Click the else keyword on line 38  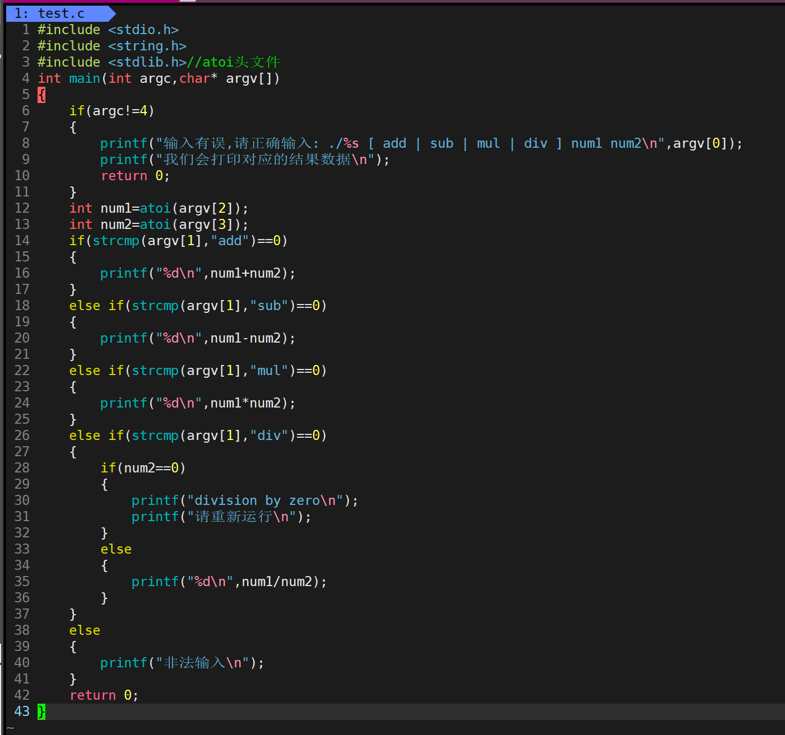(x=85, y=630)
